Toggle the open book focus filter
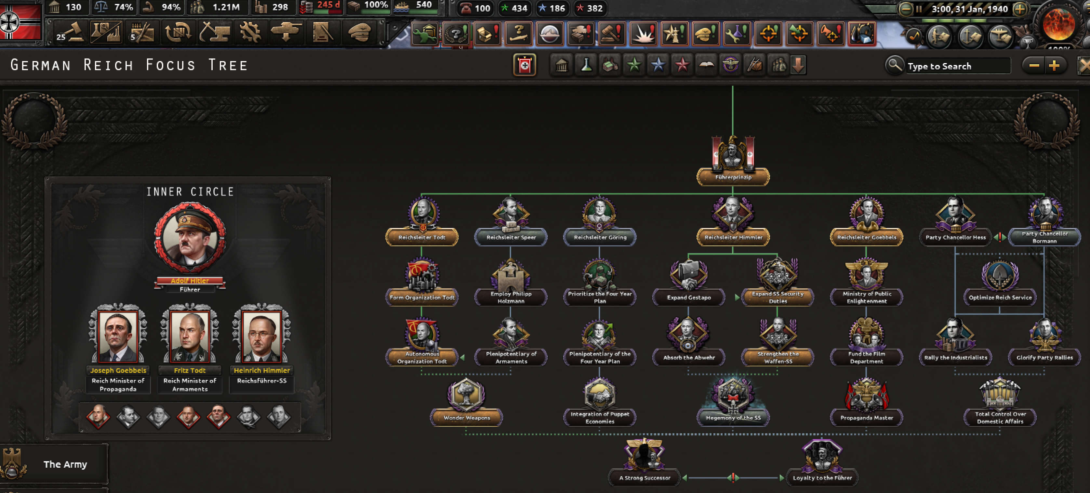 (x=706, y=65)
